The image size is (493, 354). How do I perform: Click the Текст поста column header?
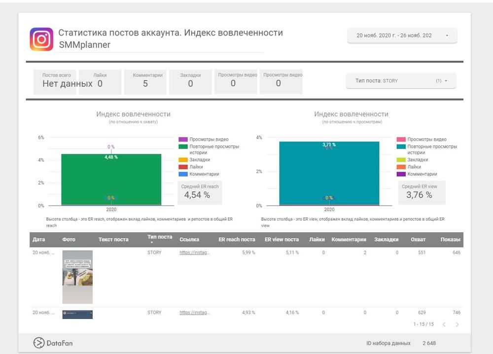(x=113, y=240)
